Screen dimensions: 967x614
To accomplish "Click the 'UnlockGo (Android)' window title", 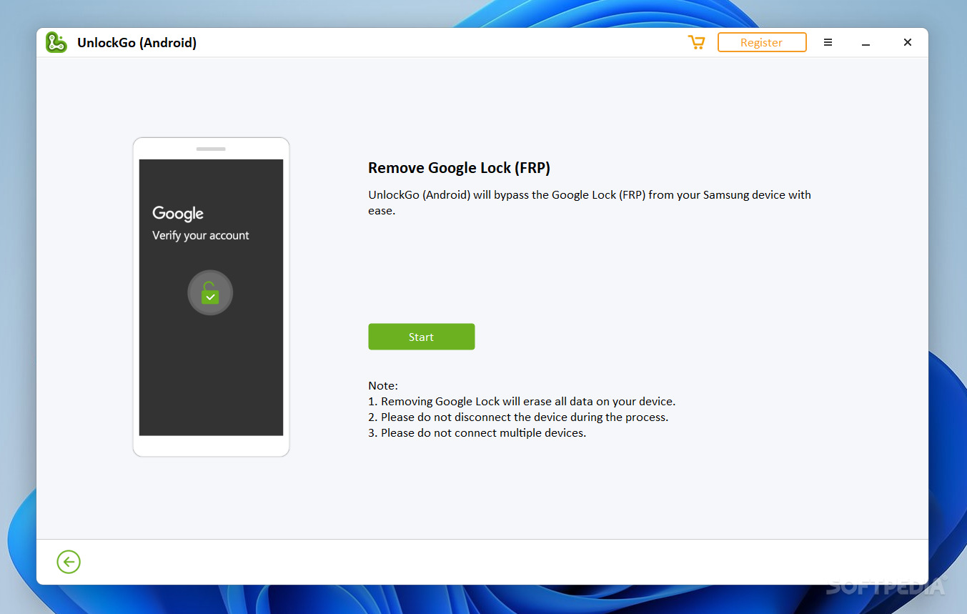I will 137,43.
